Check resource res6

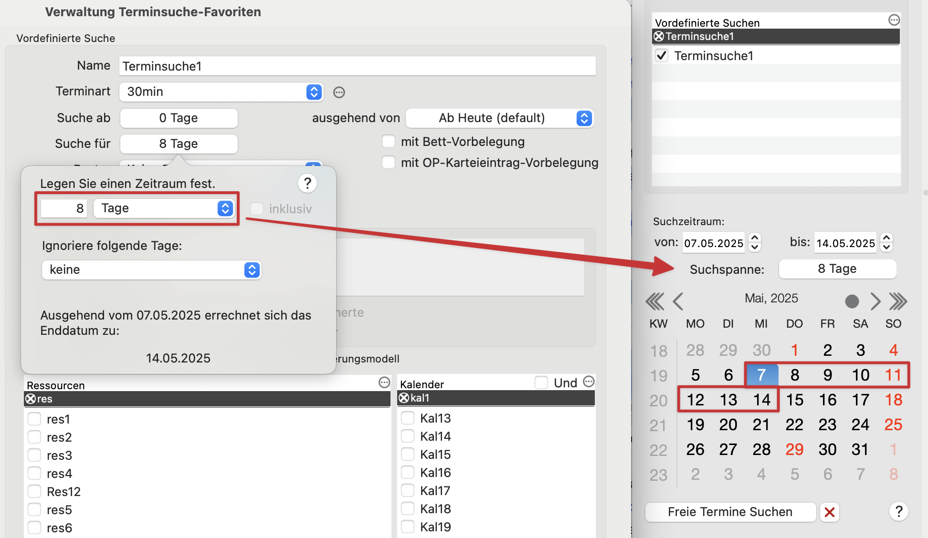coord(34,528)
